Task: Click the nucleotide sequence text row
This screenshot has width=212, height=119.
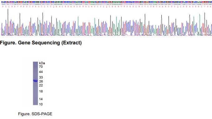Action: pyautogui.click(x=106, y=4)
